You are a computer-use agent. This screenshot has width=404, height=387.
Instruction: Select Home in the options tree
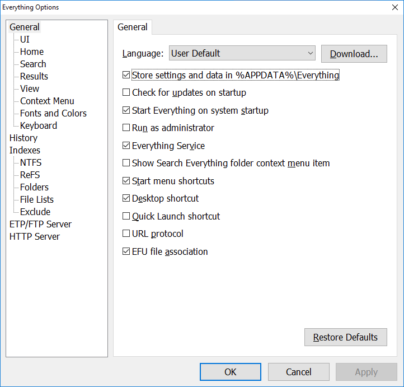tap(32, 52)
